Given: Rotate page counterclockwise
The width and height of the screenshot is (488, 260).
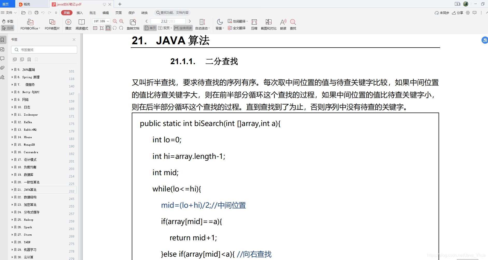Looking at the screenshot, I should point(115,28).
